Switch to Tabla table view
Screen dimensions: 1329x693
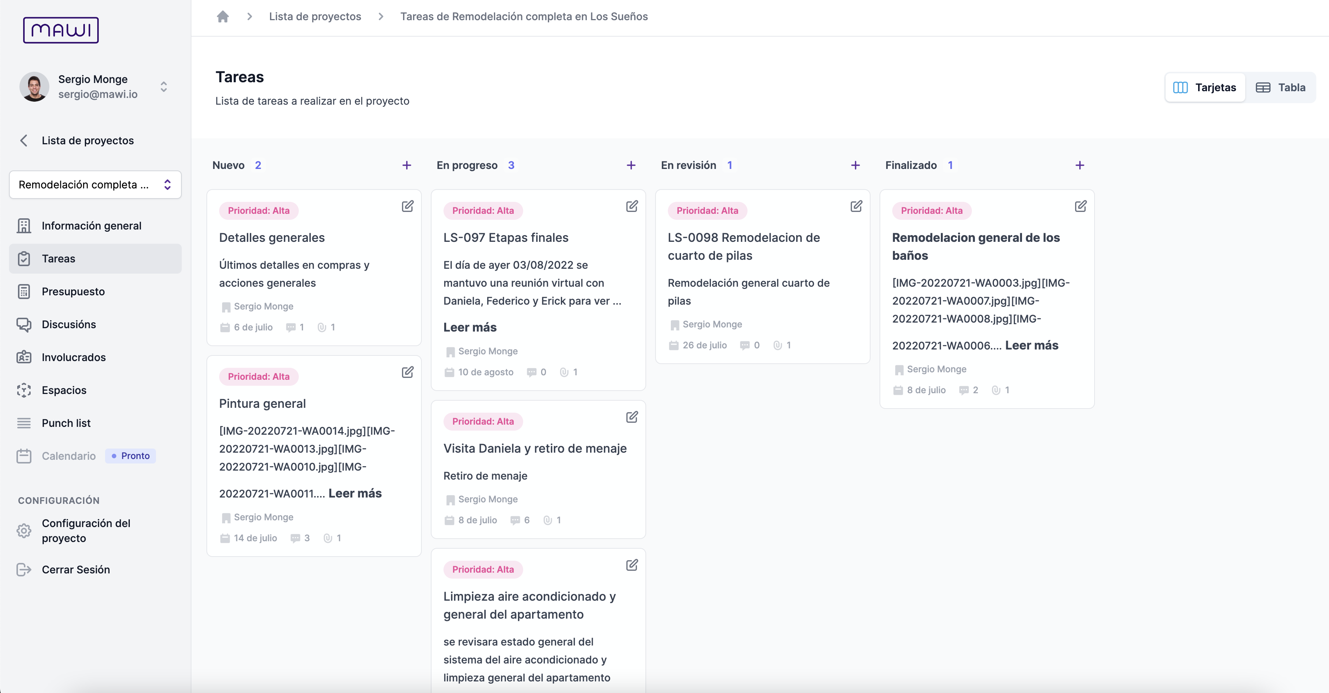coord(1280,88)
